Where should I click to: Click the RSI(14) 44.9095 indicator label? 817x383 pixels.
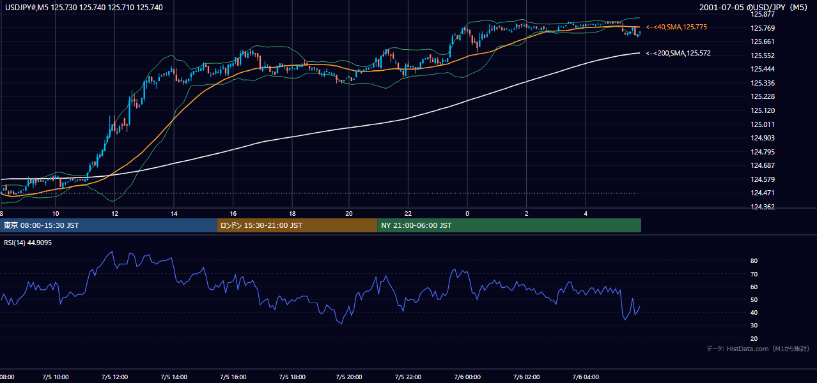[x=27, y=243]
